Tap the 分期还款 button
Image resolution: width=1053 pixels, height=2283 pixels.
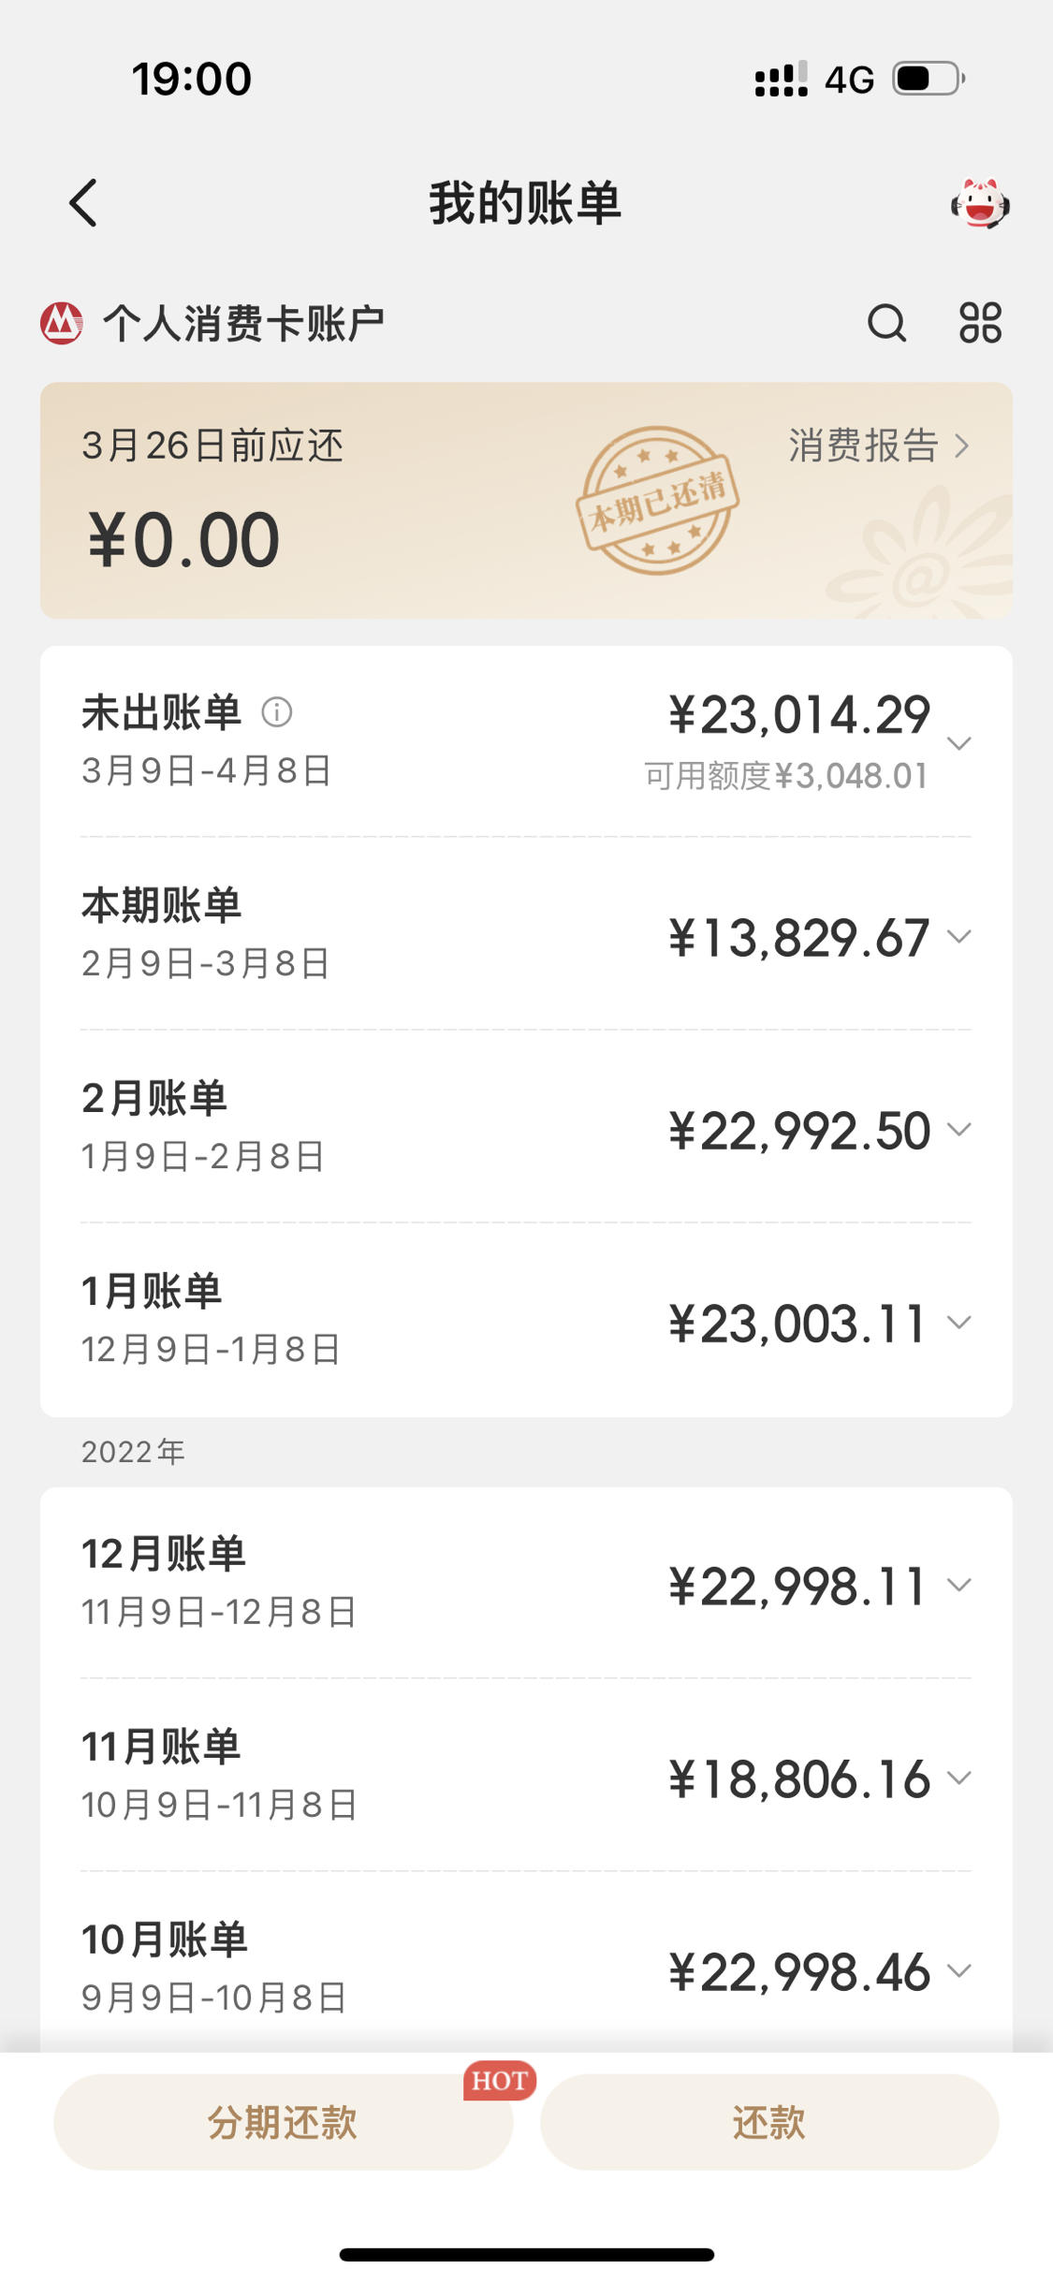pos(283,2122)
